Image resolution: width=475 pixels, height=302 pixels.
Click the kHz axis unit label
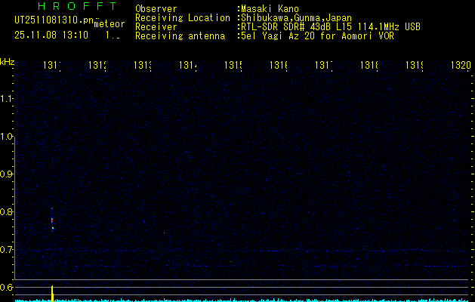pyautogui.click(x=8, y=61)
